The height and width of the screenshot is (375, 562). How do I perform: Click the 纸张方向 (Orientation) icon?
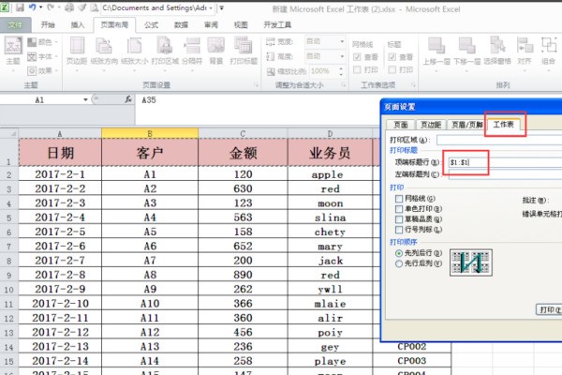coord(105,50)
